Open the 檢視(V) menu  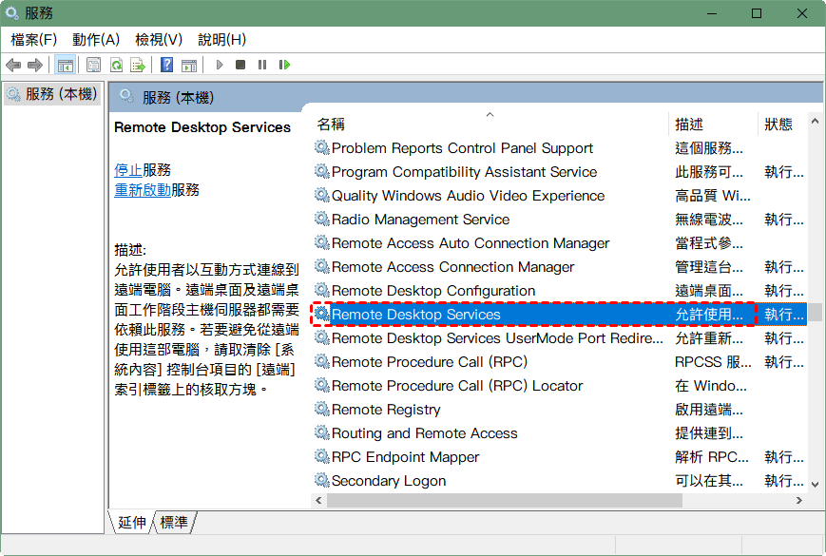[x=159, y=40]
